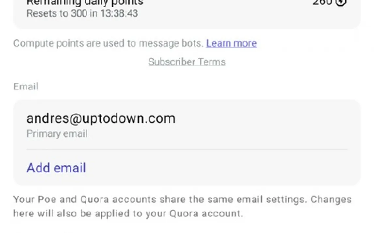Tap the Remaining daily points label

85,3
